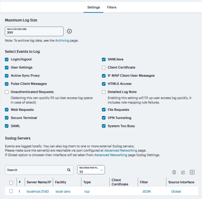
Task: Click the add server plus icon
Action: tap(192, 172)
